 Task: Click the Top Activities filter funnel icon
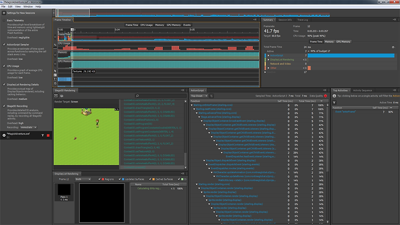coord(334,103)
